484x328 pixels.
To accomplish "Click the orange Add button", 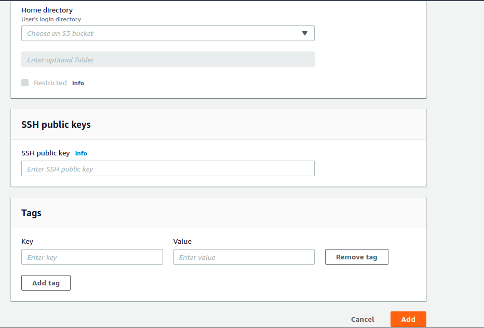I will click(x=408, y=319).
